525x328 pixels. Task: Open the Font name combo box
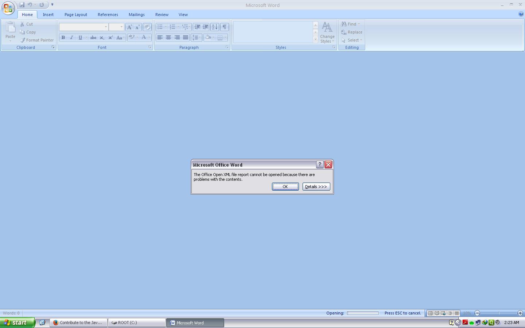[x=83, y=27]
